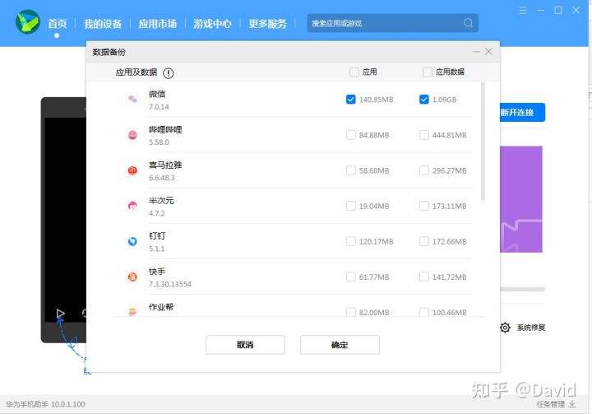Click the 确定 button
Image resolution: width=592 pixels, height=414 pixels.
coord(340,345)
